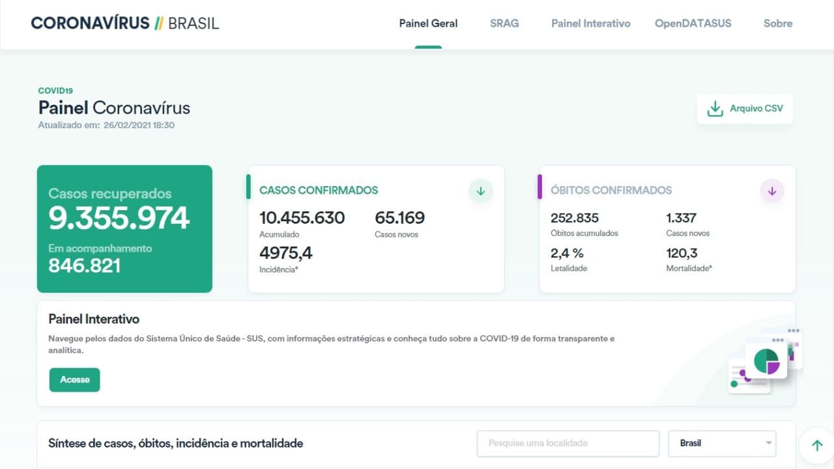Click the Casos Confirmados card heading
The width and height of the screenshot is (834, 469).
(x=319, y=191)
